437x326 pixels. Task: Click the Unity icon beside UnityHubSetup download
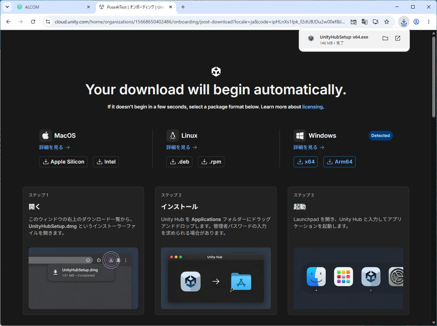click(x=311, y=39)
